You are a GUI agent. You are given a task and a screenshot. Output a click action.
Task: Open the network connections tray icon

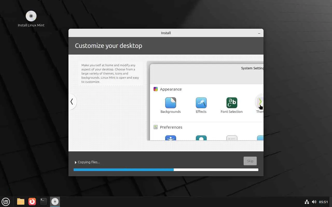[307, 202]
